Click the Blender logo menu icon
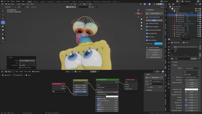The width and height of the screenshot is (202, 114). (x=2, y=1)
